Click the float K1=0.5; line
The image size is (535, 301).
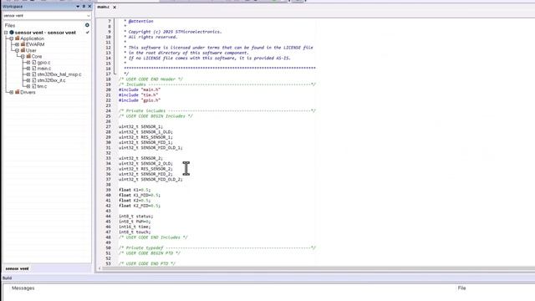click(135, 190)
